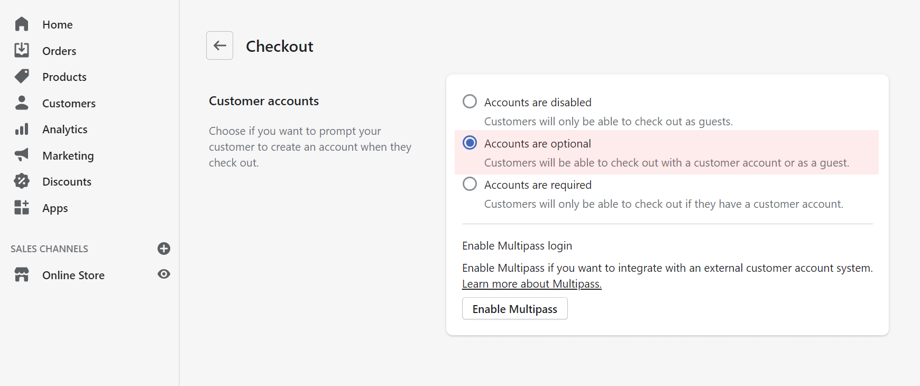Viewport: 920px width, 386px height.
Task: Click the Enable Multipass button
Action: [x=514, y=309]
